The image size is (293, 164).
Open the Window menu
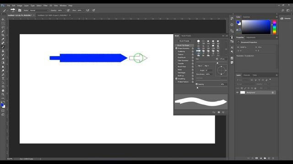(63, 5)
